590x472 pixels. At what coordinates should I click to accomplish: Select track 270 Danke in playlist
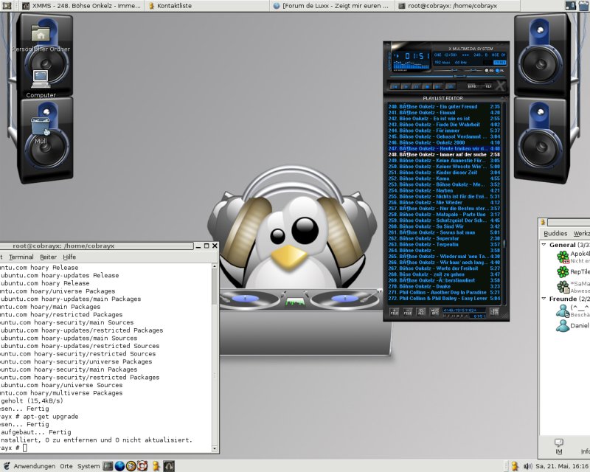point(444,286)
